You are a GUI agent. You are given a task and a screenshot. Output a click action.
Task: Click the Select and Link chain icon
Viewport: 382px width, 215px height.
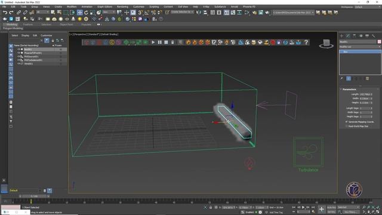19,13
